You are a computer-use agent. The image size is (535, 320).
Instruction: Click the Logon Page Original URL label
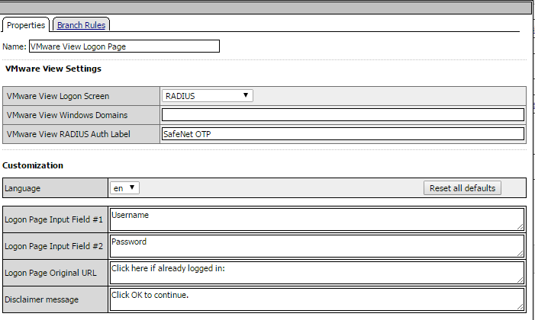(x=50, y=273)
